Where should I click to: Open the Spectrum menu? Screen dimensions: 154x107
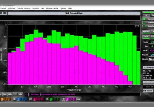pyautogui.click(x=12, y=9)
